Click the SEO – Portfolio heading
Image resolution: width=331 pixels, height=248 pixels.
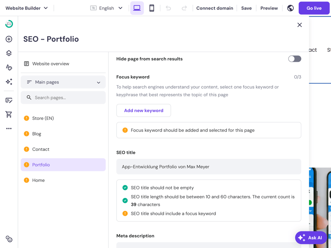coord(51,39)
